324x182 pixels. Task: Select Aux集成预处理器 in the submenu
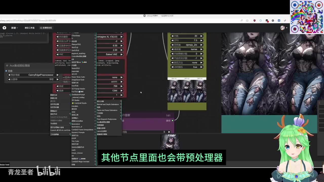click(103, 122)
